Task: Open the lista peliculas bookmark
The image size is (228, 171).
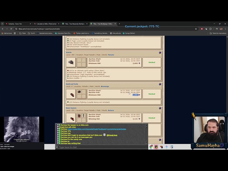Action: click(115, 33)
